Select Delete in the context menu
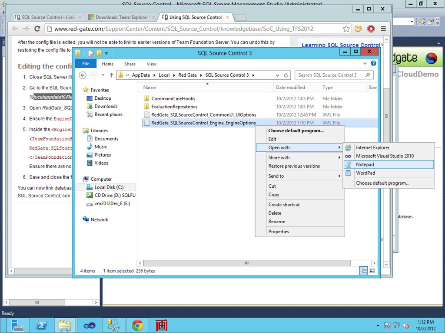Screen dimensions: 445x333 click(300, 213)
